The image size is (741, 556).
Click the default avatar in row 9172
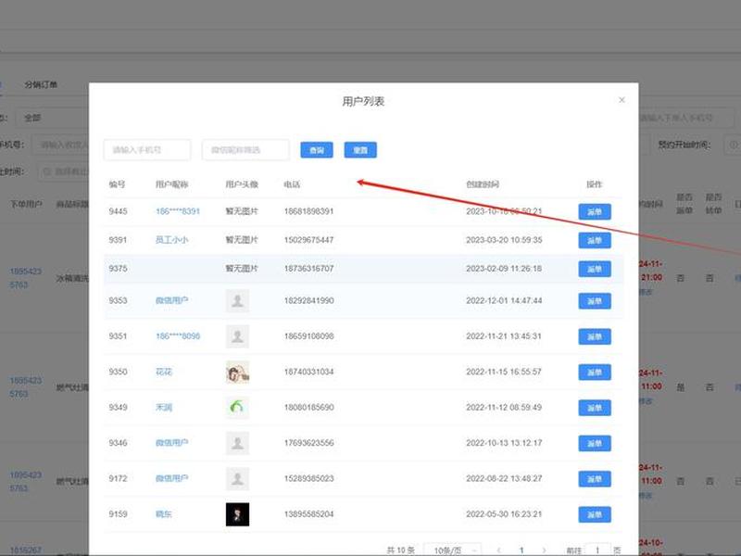(237, 479)
